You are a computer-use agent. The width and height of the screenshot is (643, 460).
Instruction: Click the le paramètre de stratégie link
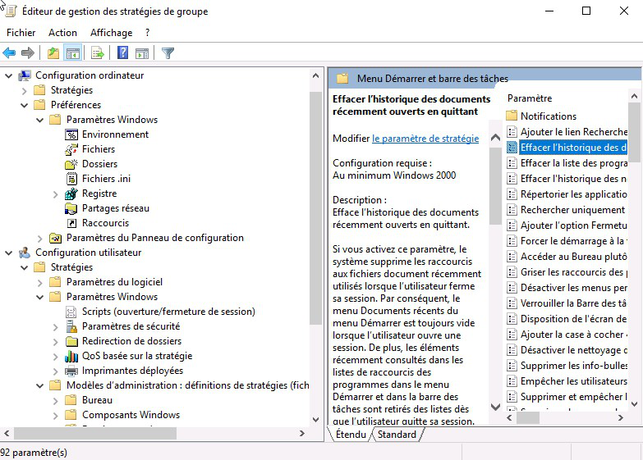(425, 139)
